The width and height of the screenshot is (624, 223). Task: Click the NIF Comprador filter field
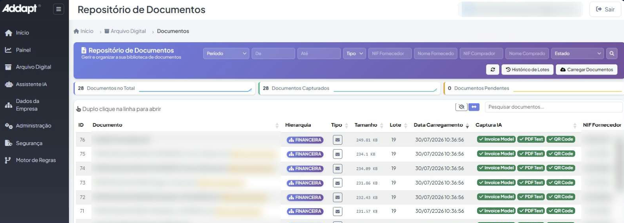[482, 54]
